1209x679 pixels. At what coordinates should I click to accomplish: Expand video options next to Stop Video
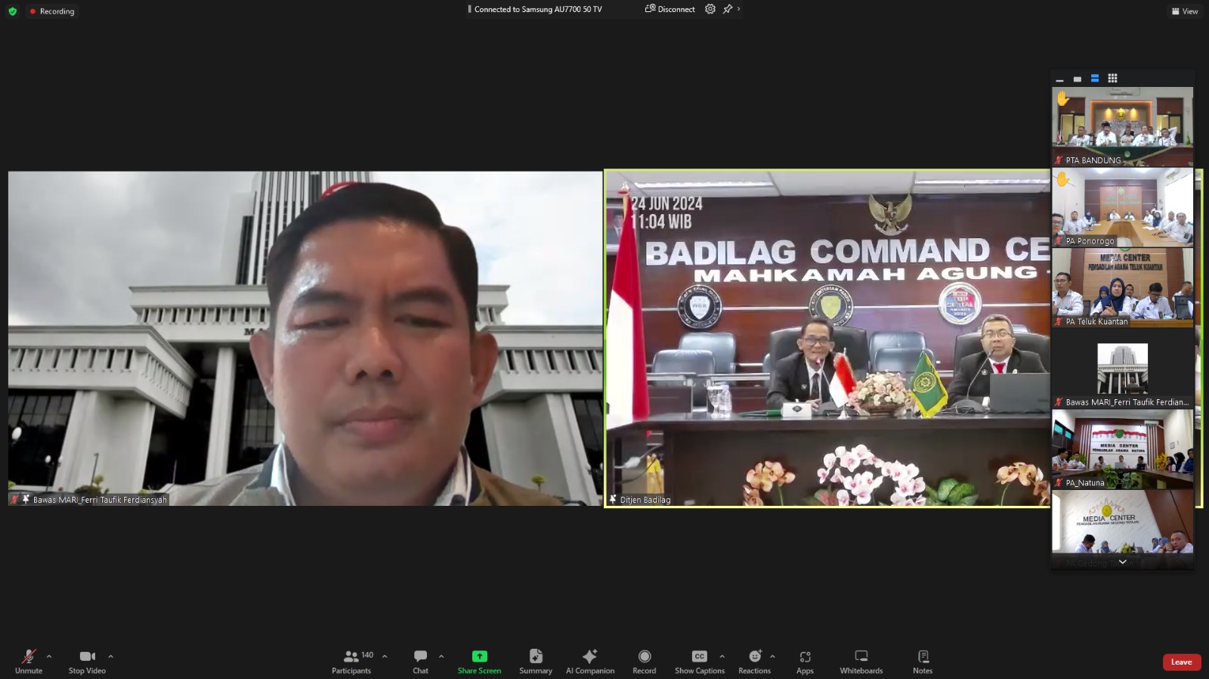pyautogui.click(x=110, y=656)
